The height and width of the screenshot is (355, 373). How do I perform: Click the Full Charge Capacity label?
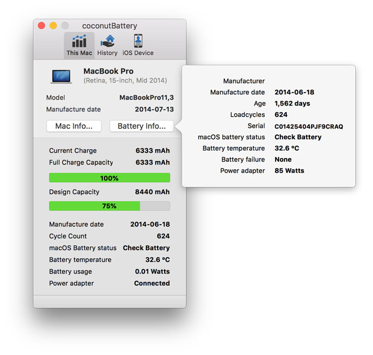(81, 163)
